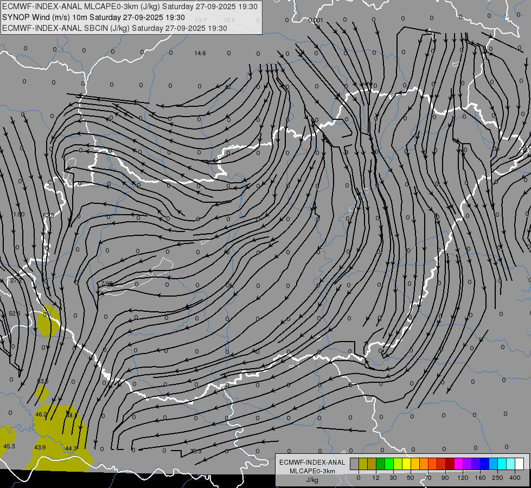
Task: Select the bright cyan legend swatch
Action: coord(502,464)
